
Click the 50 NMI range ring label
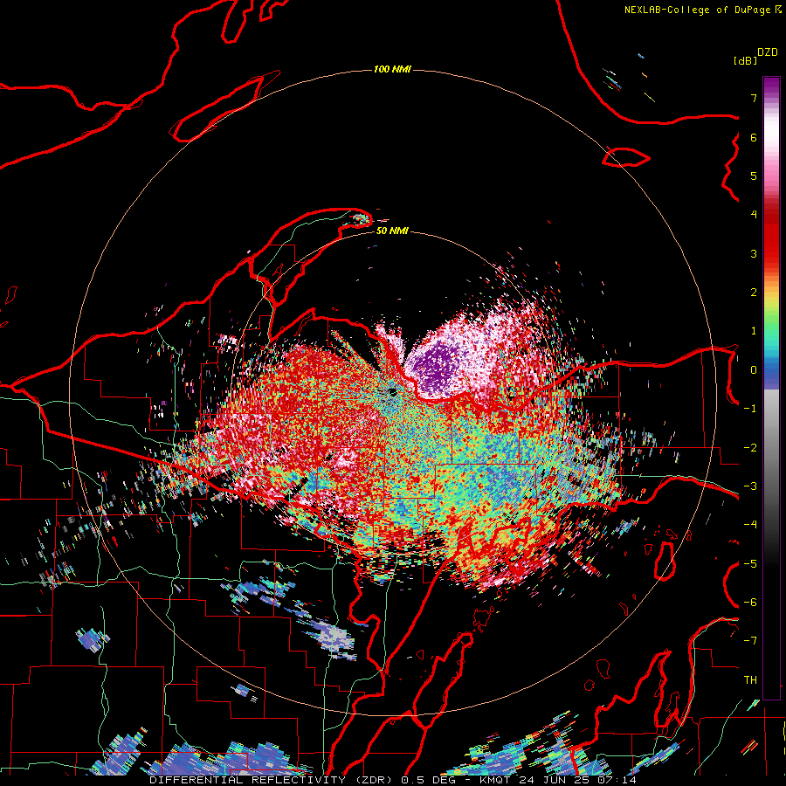click(392, 231)
